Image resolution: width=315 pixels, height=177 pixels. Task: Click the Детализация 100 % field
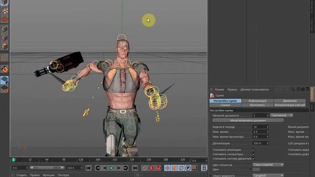point(260,143)
